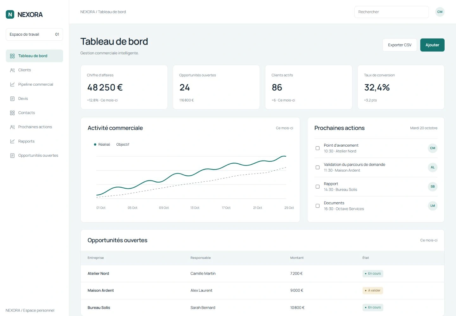This screenshot has height=316, width=456.
Task: Click the 7 200 € amount cell
Action: pyautogui.click(x=296, y=274)
